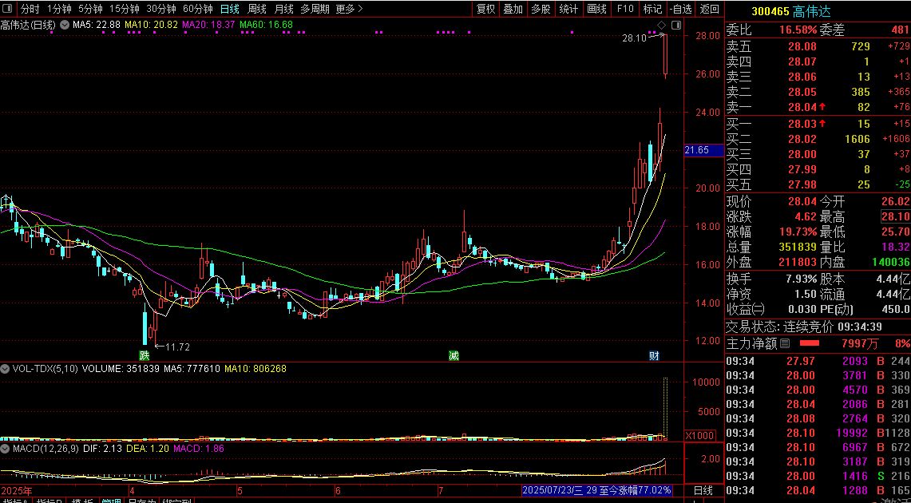Select the 60分钟 period
911x503 pixels.
pos(198,9)
